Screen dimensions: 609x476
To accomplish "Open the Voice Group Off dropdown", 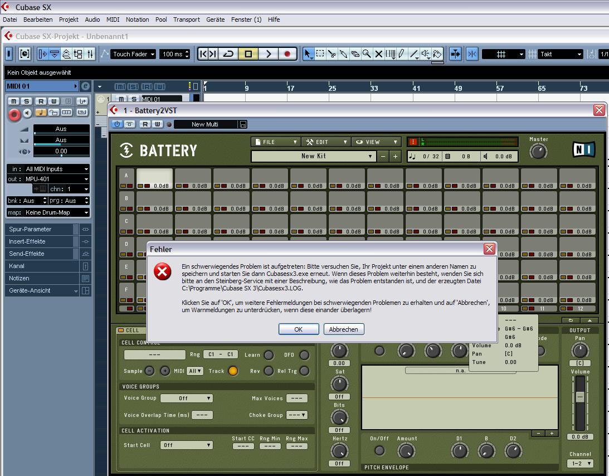I will [x=187, y=399].
